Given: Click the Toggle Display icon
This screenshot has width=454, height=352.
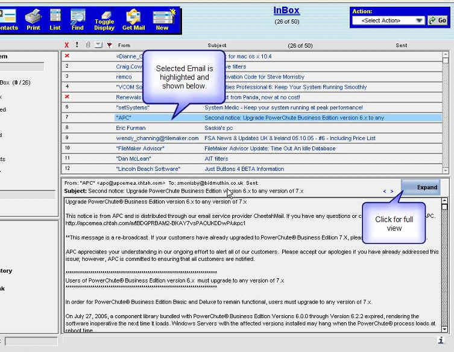Looking at the screenshot, I should click(x=104, y=21).
